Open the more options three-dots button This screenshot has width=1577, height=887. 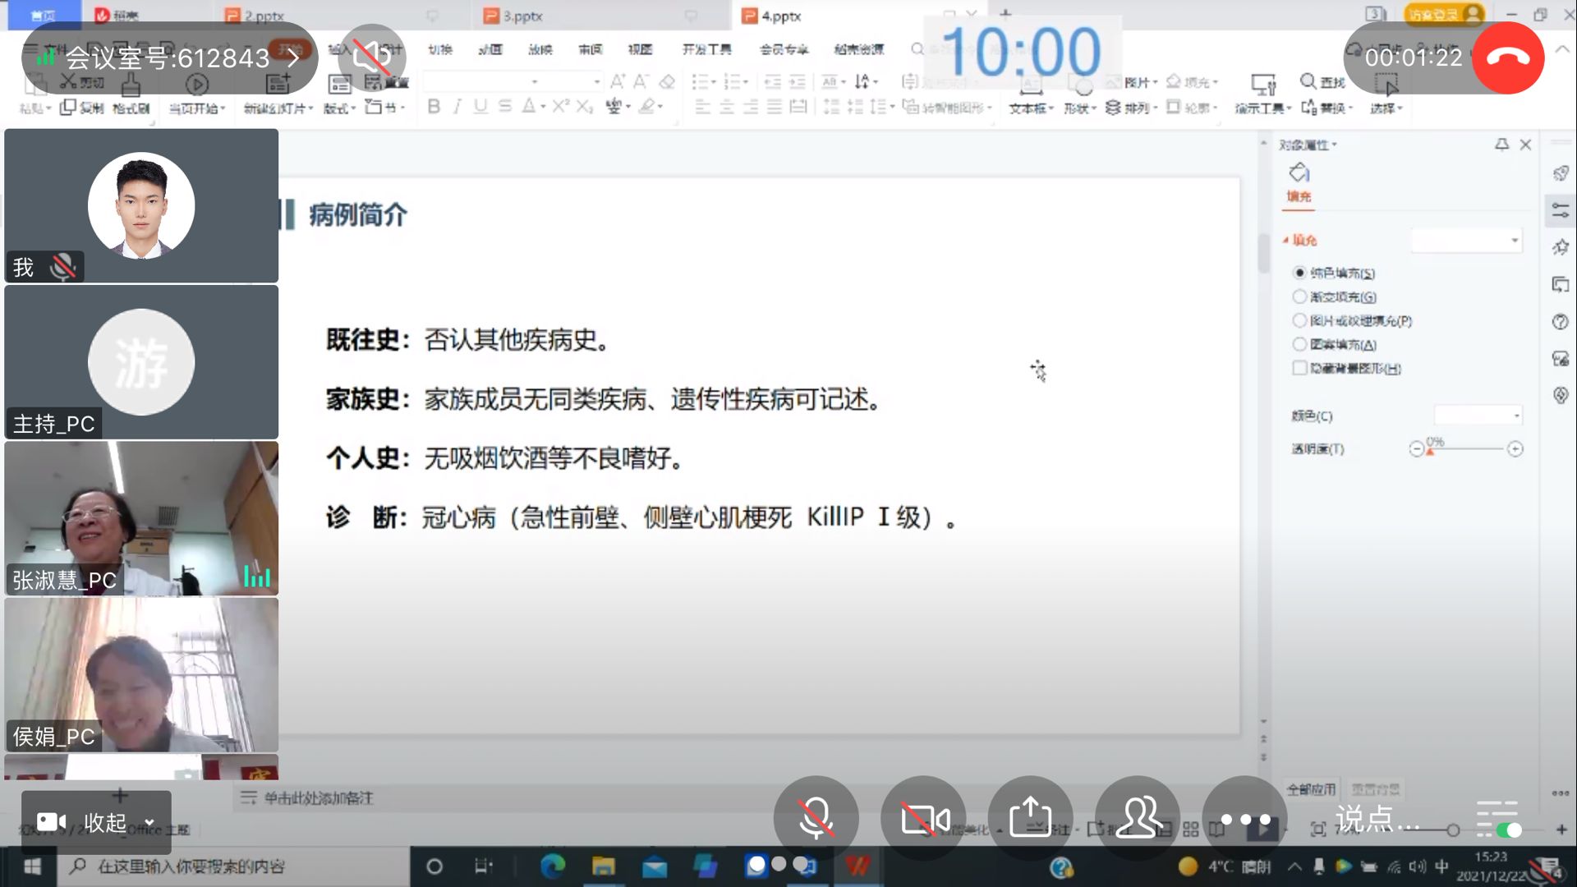click(x=1244, y=819)
